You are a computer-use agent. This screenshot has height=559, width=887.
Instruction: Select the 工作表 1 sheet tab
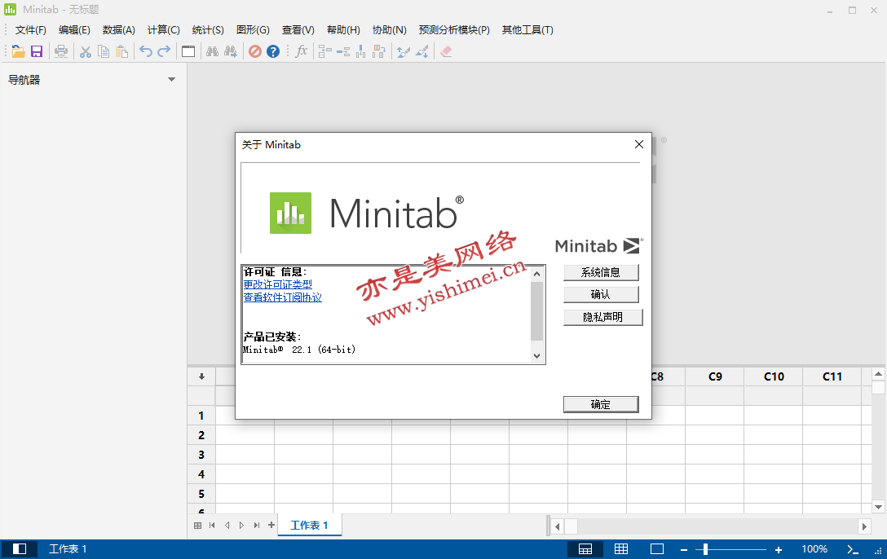309,525
